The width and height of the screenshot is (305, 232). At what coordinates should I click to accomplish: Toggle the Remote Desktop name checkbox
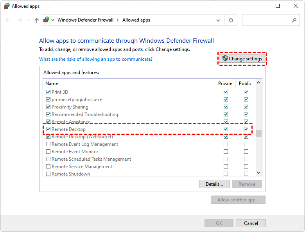[x=48, y=129]
